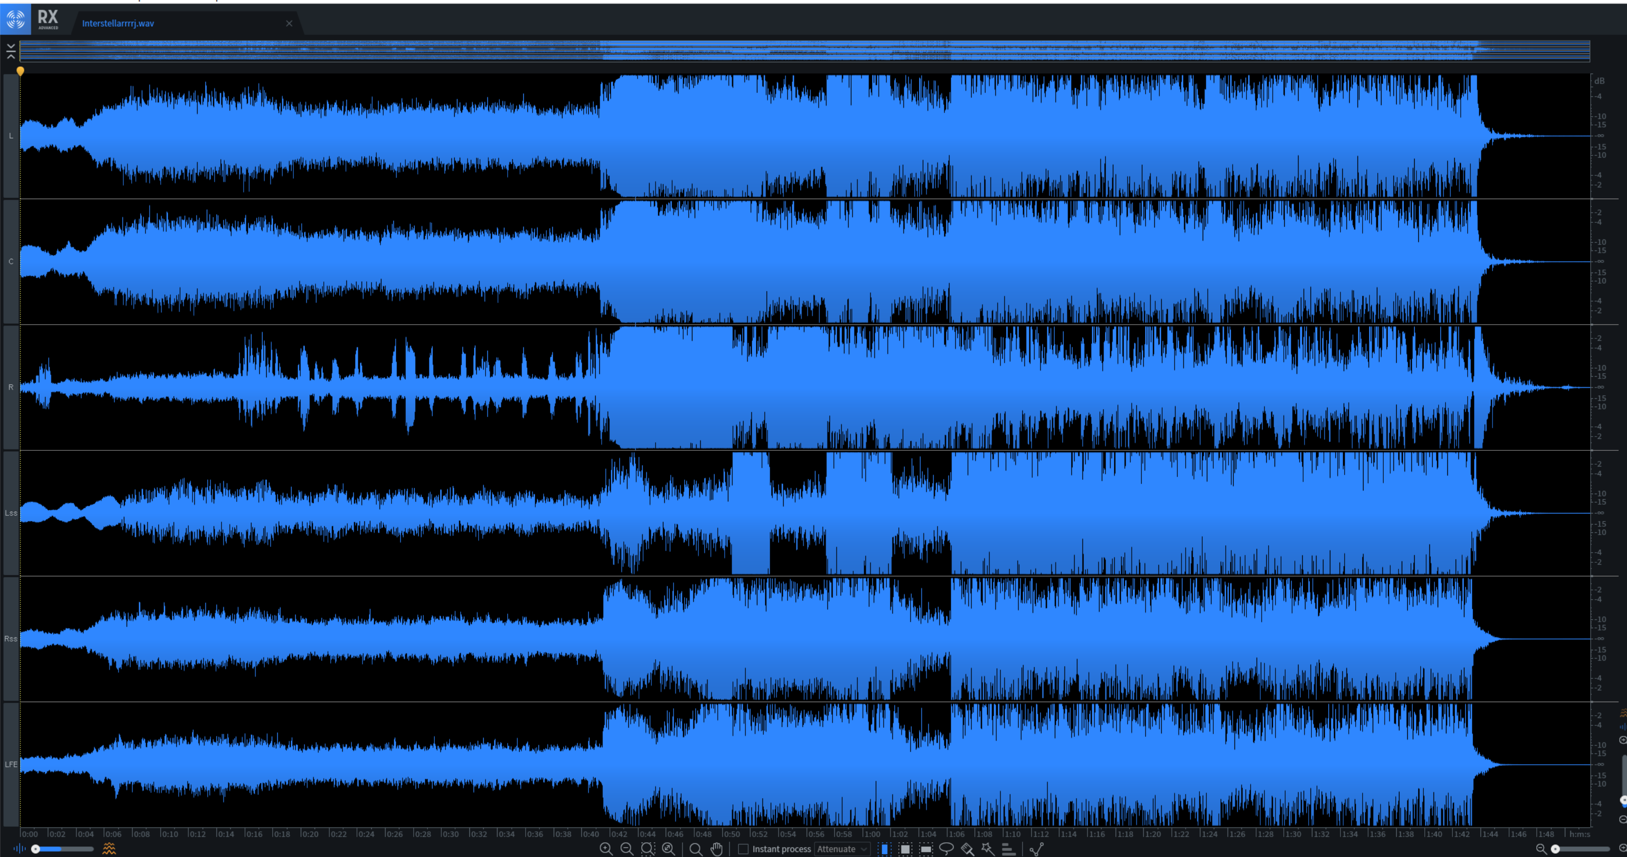Zoom to selection using dashed magnifier icon

[647, 849]
